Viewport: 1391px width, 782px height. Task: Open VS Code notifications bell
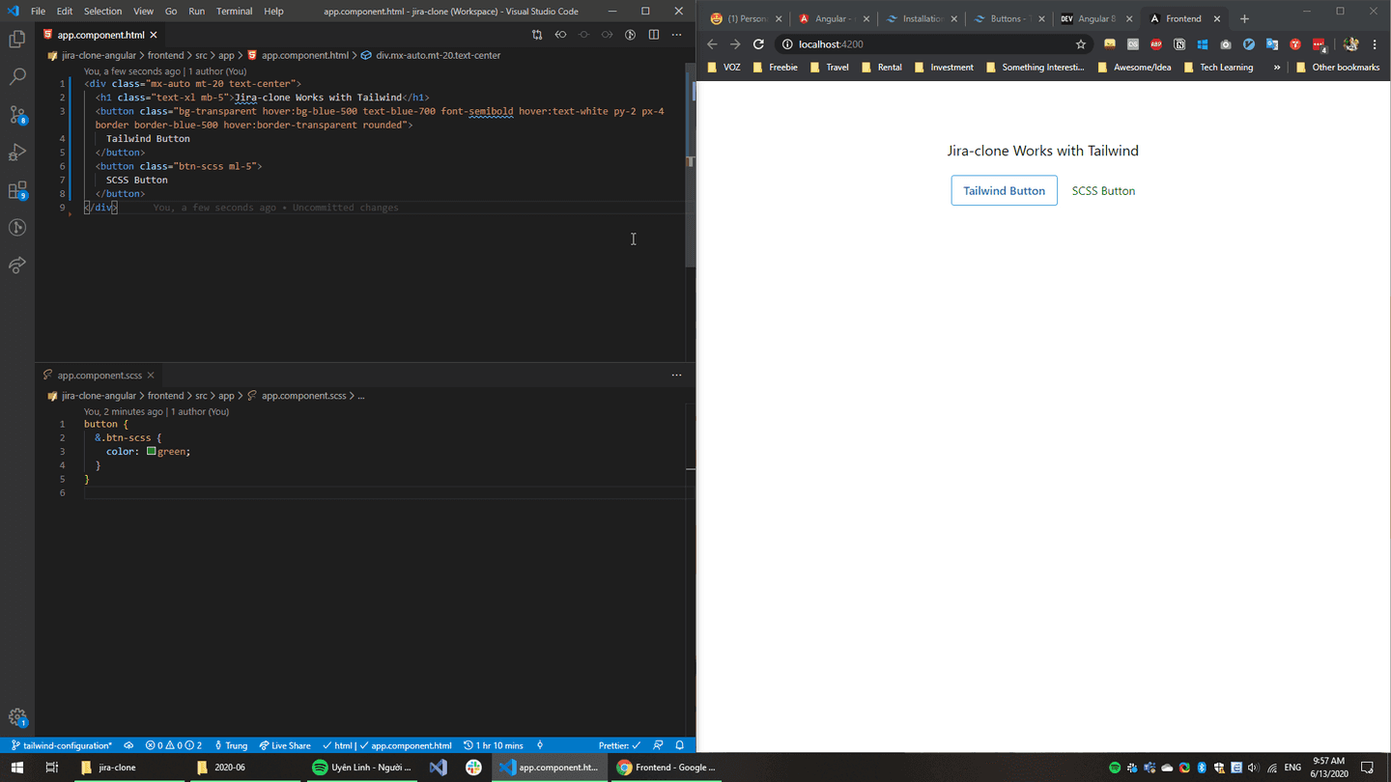pos(680,744)
